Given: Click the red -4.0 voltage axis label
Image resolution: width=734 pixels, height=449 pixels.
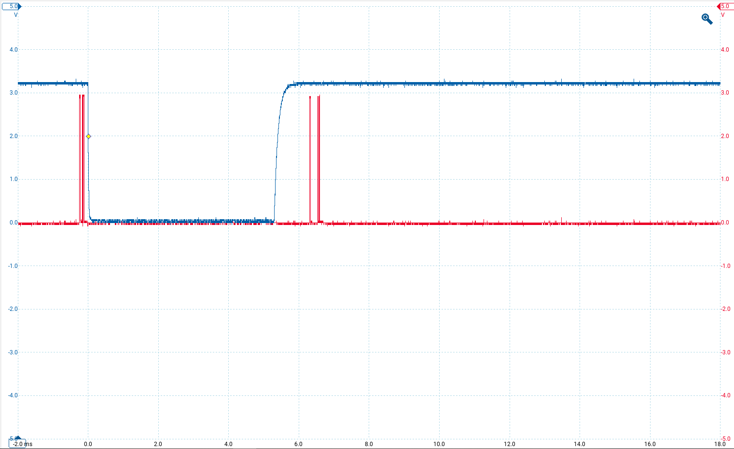Looking at the screenshot, I should 725,395.
